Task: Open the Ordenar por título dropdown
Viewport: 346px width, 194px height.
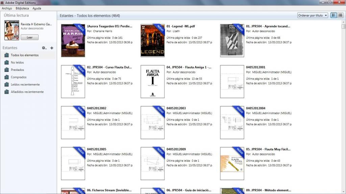Action: pyautogui.click(x=313, y=16)
